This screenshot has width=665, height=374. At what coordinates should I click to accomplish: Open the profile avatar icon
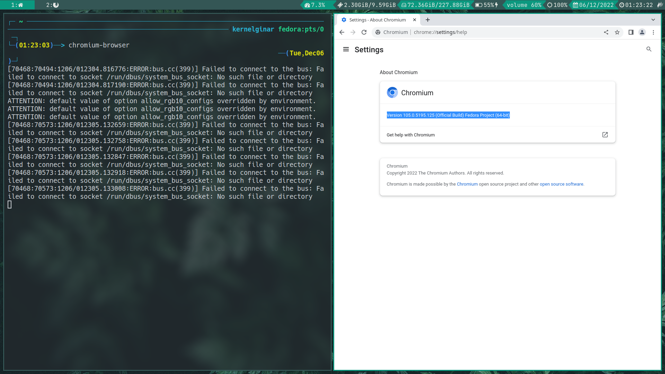[x=642, y=32]
